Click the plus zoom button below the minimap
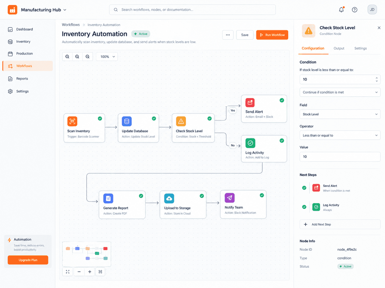 90,272
